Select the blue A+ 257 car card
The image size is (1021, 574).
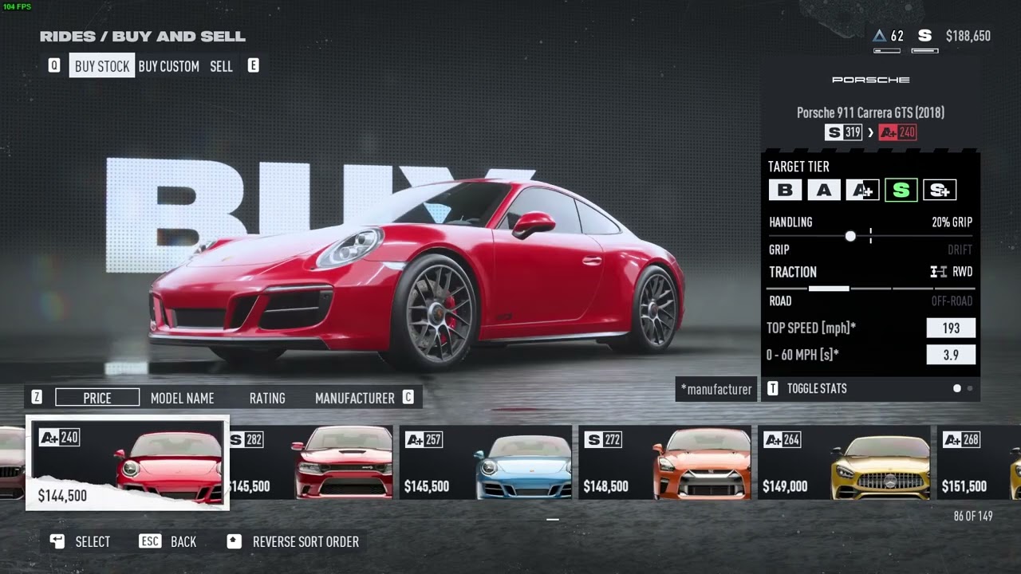[x=486, y=462]
